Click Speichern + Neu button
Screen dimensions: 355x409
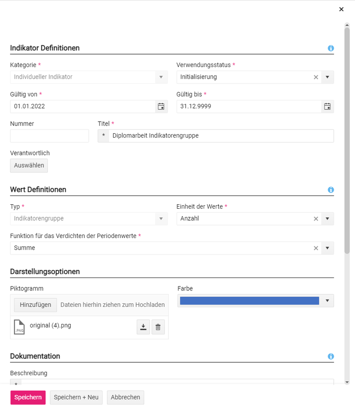point(76,397)
